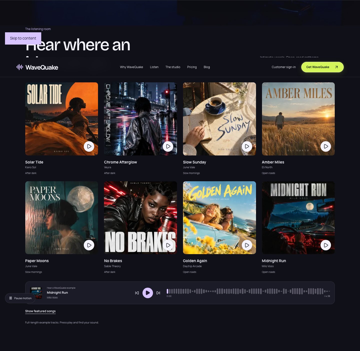Play the Slow Sunday track
360x351 pixels.
point(247,146)
